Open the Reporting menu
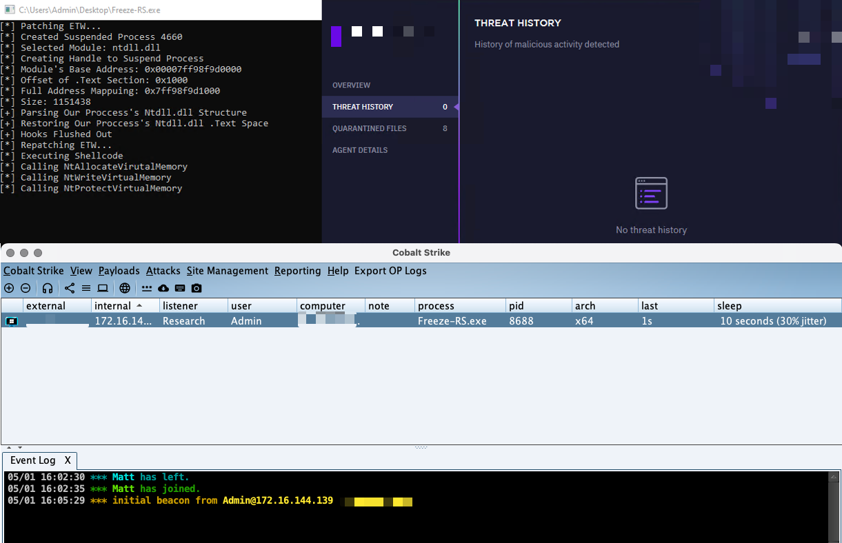Image resolution: width=842 pixels, height=543 pixels. (x=298, y=271)
